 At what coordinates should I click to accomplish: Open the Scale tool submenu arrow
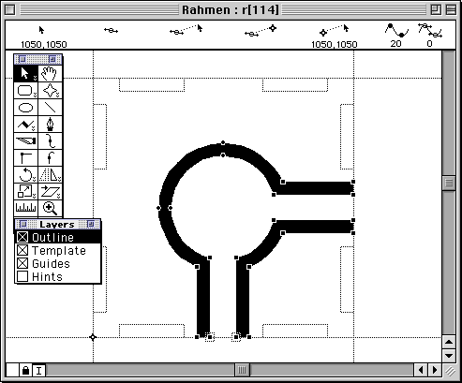click(x=35, y=196)
